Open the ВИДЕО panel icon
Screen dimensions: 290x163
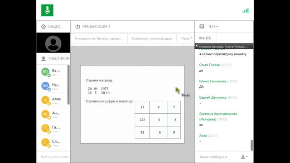tap(43, 27)
